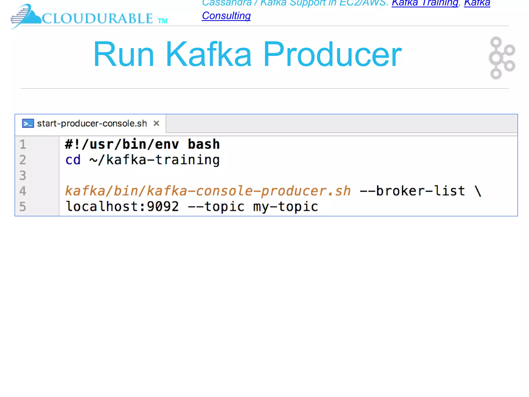Screen dimensions: 529x397
Task: Close the start-producer-console.sh tab
Action: click(x=156, y=123)
